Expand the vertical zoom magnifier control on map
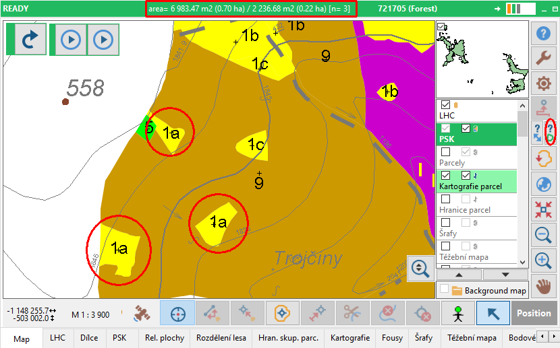This screenshot has width=560, height=348. 420,268
